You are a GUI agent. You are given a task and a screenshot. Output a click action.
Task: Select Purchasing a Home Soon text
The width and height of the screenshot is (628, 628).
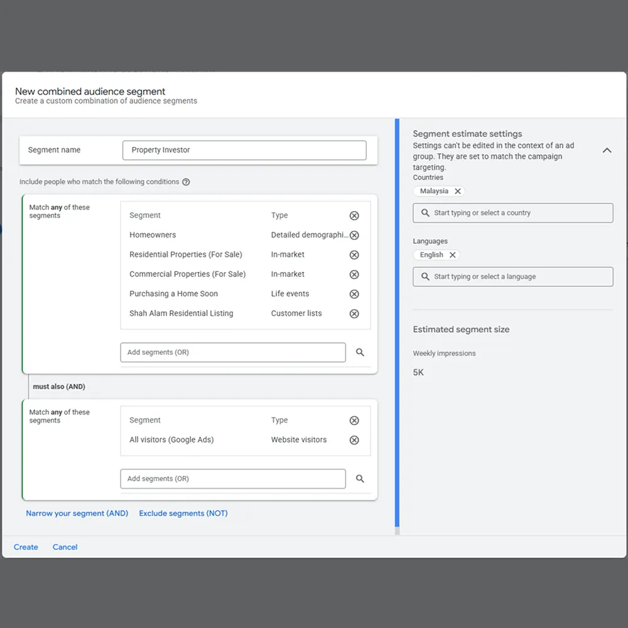tap(173, 294)
